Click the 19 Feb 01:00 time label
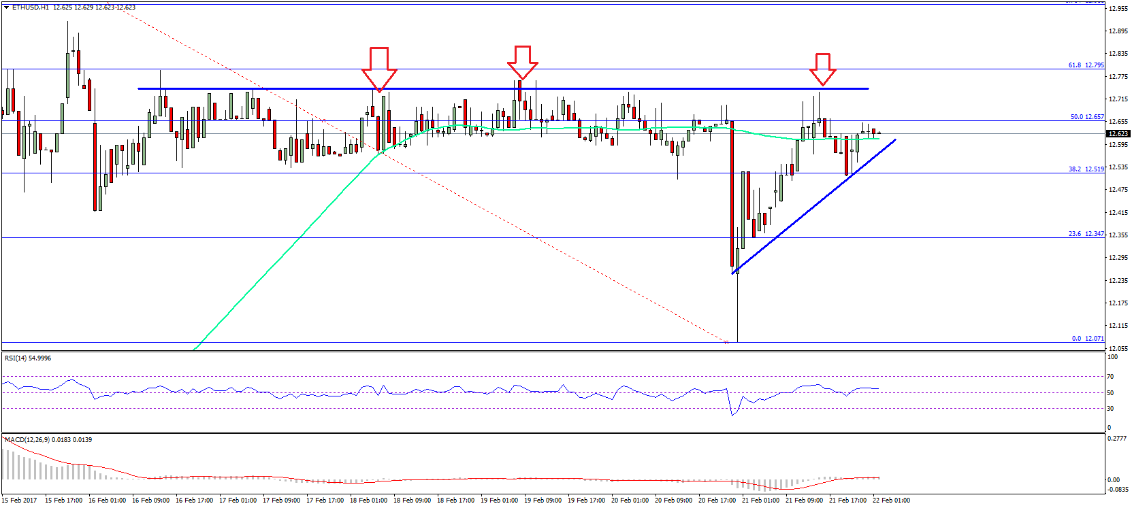The width and height of the screenshot is (1132, 508). pos(499,501)
